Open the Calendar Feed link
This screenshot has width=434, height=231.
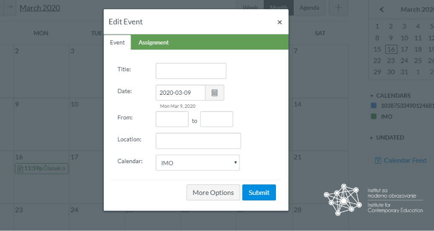coord(405,160)
